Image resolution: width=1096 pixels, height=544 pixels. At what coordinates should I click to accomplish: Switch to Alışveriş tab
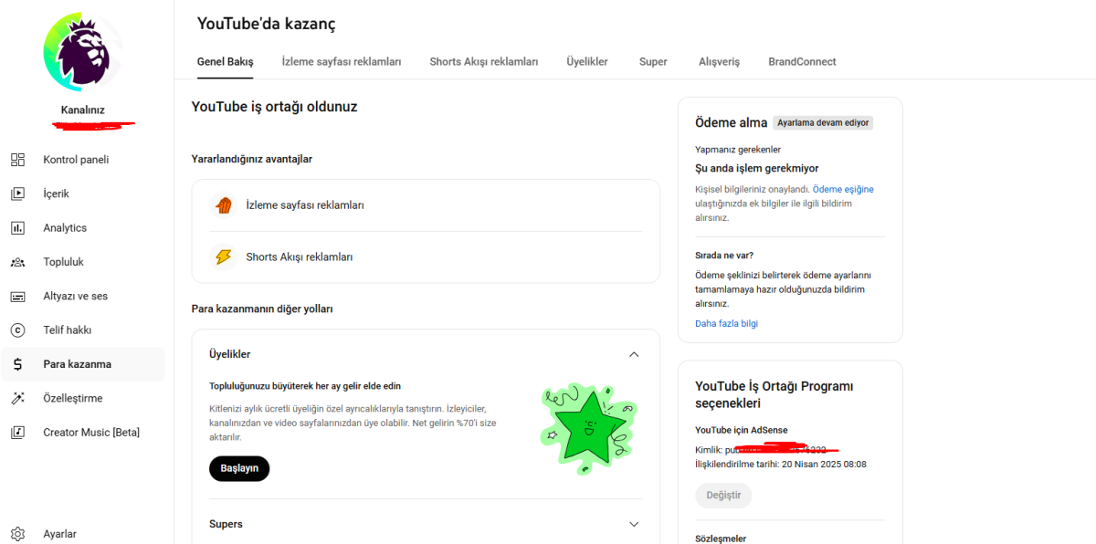click(x=720, y=62)
